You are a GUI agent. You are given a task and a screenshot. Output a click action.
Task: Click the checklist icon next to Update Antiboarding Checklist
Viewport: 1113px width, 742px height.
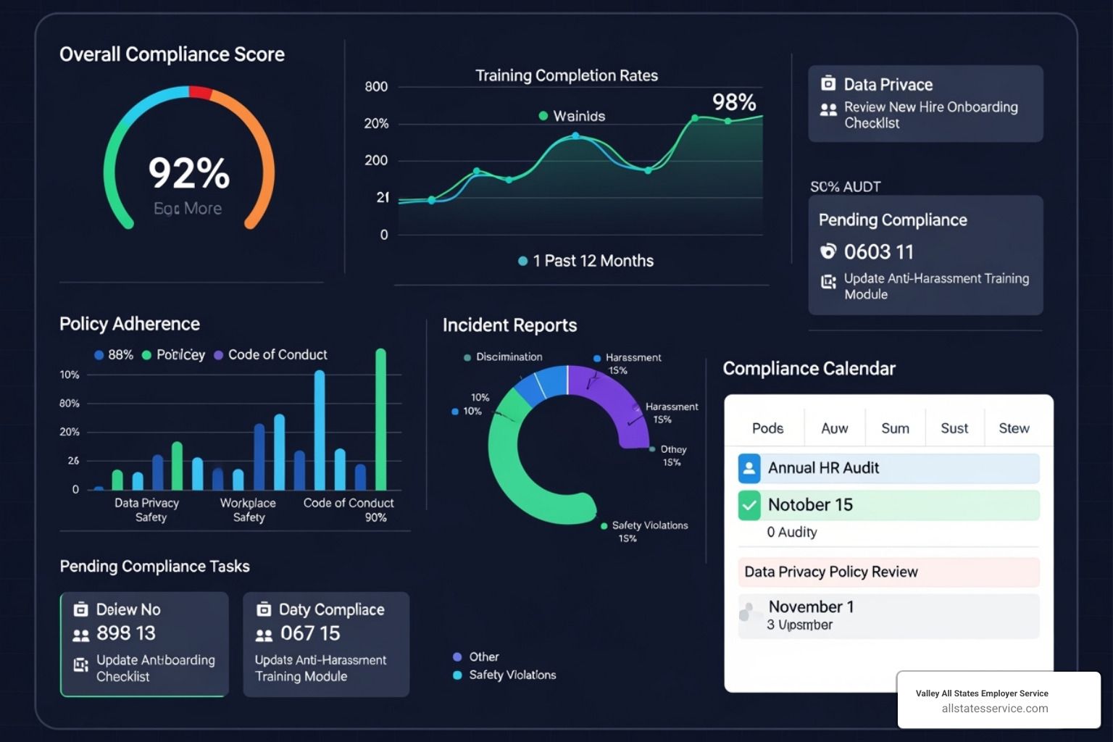80,664
